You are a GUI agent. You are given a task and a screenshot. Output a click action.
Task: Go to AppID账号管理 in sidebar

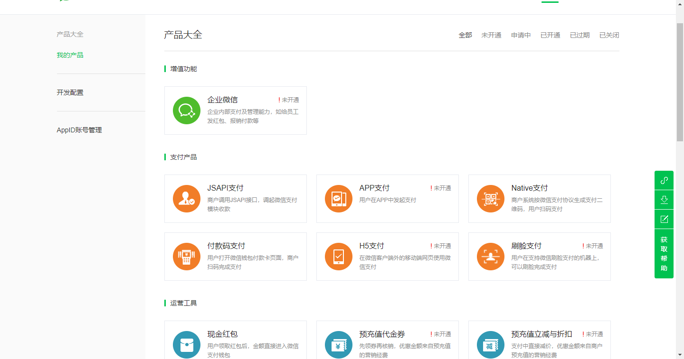click(x=79, y=130)
